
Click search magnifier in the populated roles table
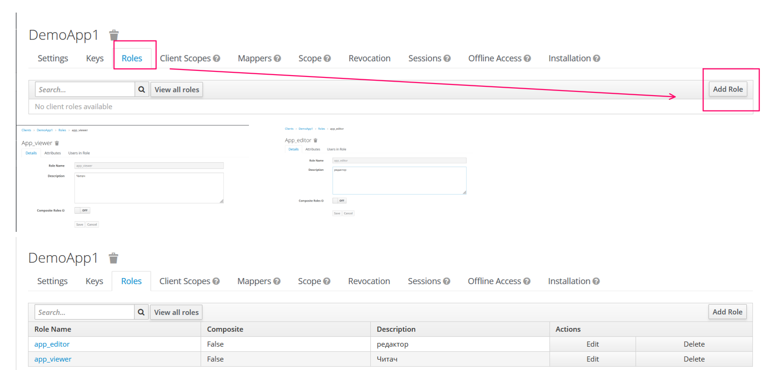(x=141, y=312)
